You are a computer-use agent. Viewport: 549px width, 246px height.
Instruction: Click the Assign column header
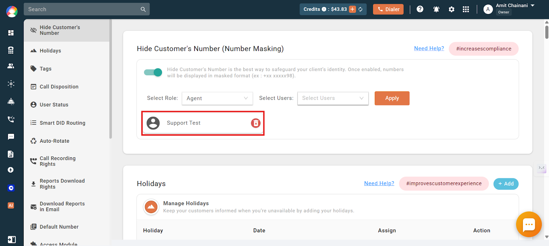pos(387,231)
